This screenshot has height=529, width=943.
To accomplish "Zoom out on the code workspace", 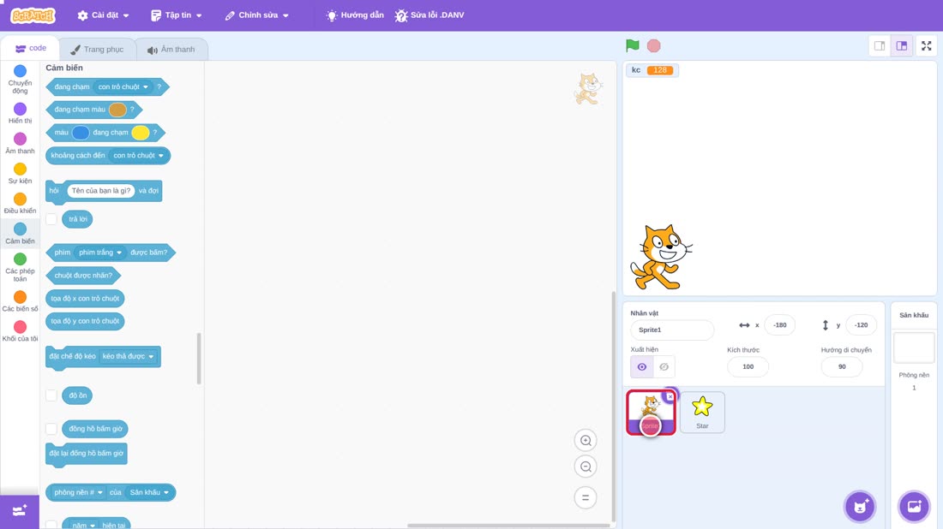I will click(x=586, y=467).
